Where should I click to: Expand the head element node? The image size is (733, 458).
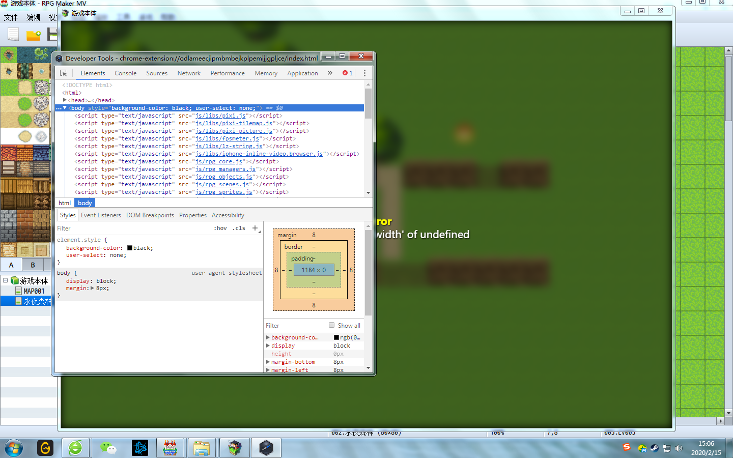tap(65, 100)
